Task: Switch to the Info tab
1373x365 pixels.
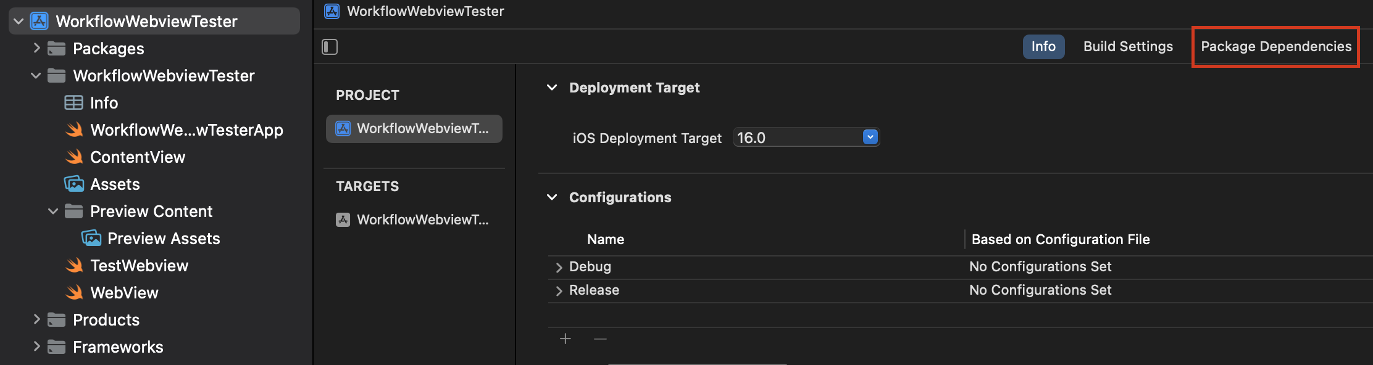Action: pos(1043,47)
